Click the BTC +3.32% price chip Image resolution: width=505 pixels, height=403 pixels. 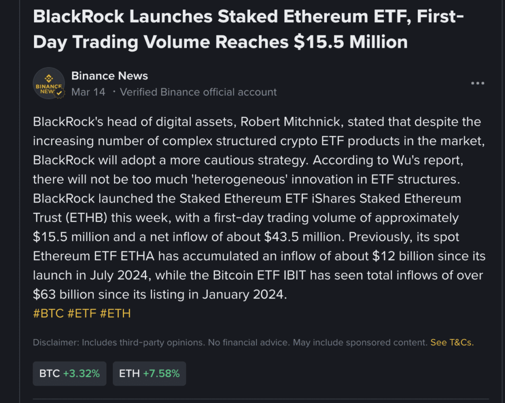click(x=70, y=373)
